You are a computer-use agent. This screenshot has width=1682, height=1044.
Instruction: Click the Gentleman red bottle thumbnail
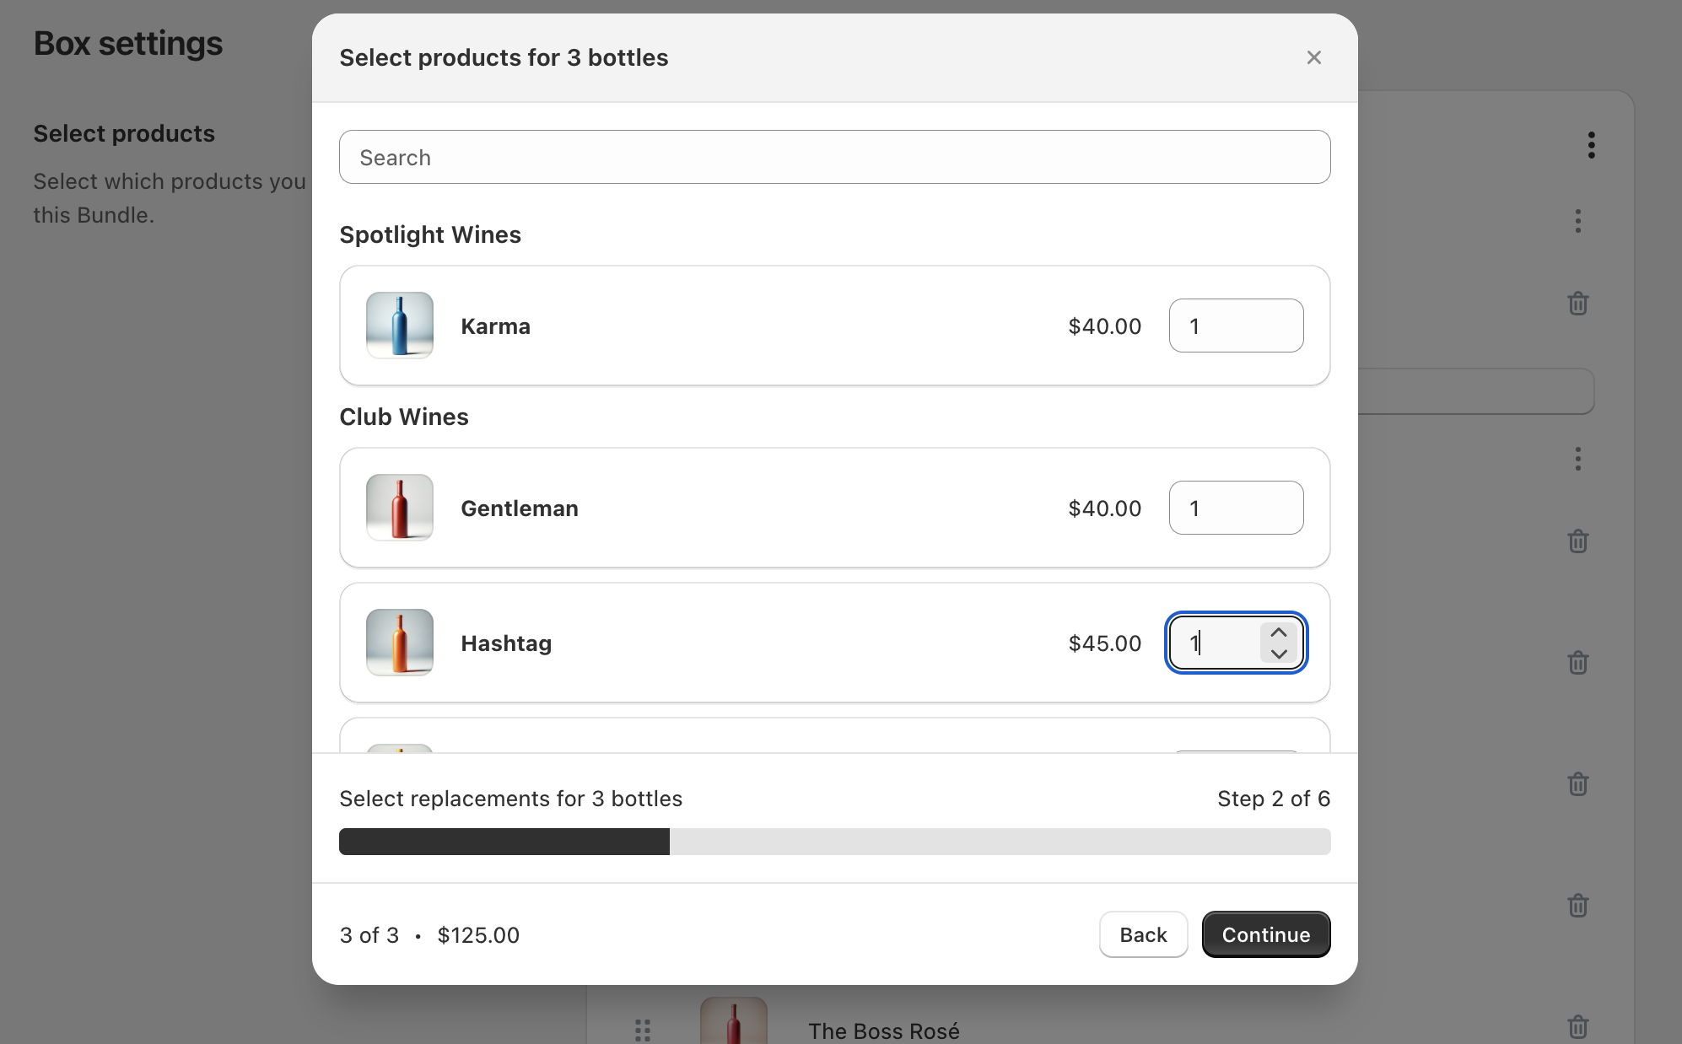click(400, 508)
